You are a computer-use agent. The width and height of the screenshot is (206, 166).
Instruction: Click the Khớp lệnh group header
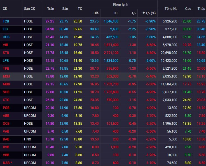tap(121, 4)
